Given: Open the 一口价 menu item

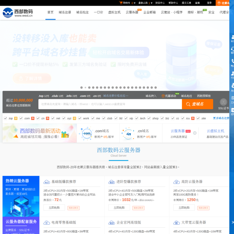Looking at the screenshot, I should click(99, 12).
